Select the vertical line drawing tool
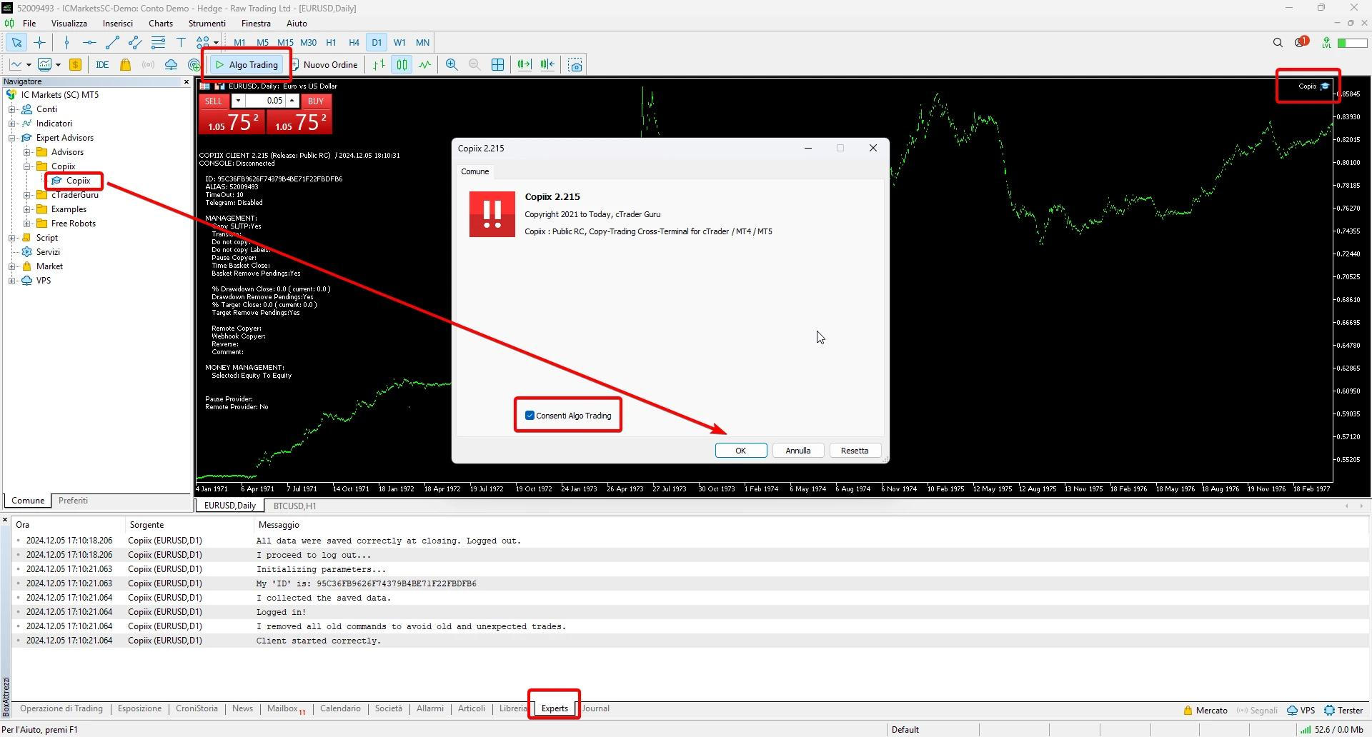 tap(66, 43)
